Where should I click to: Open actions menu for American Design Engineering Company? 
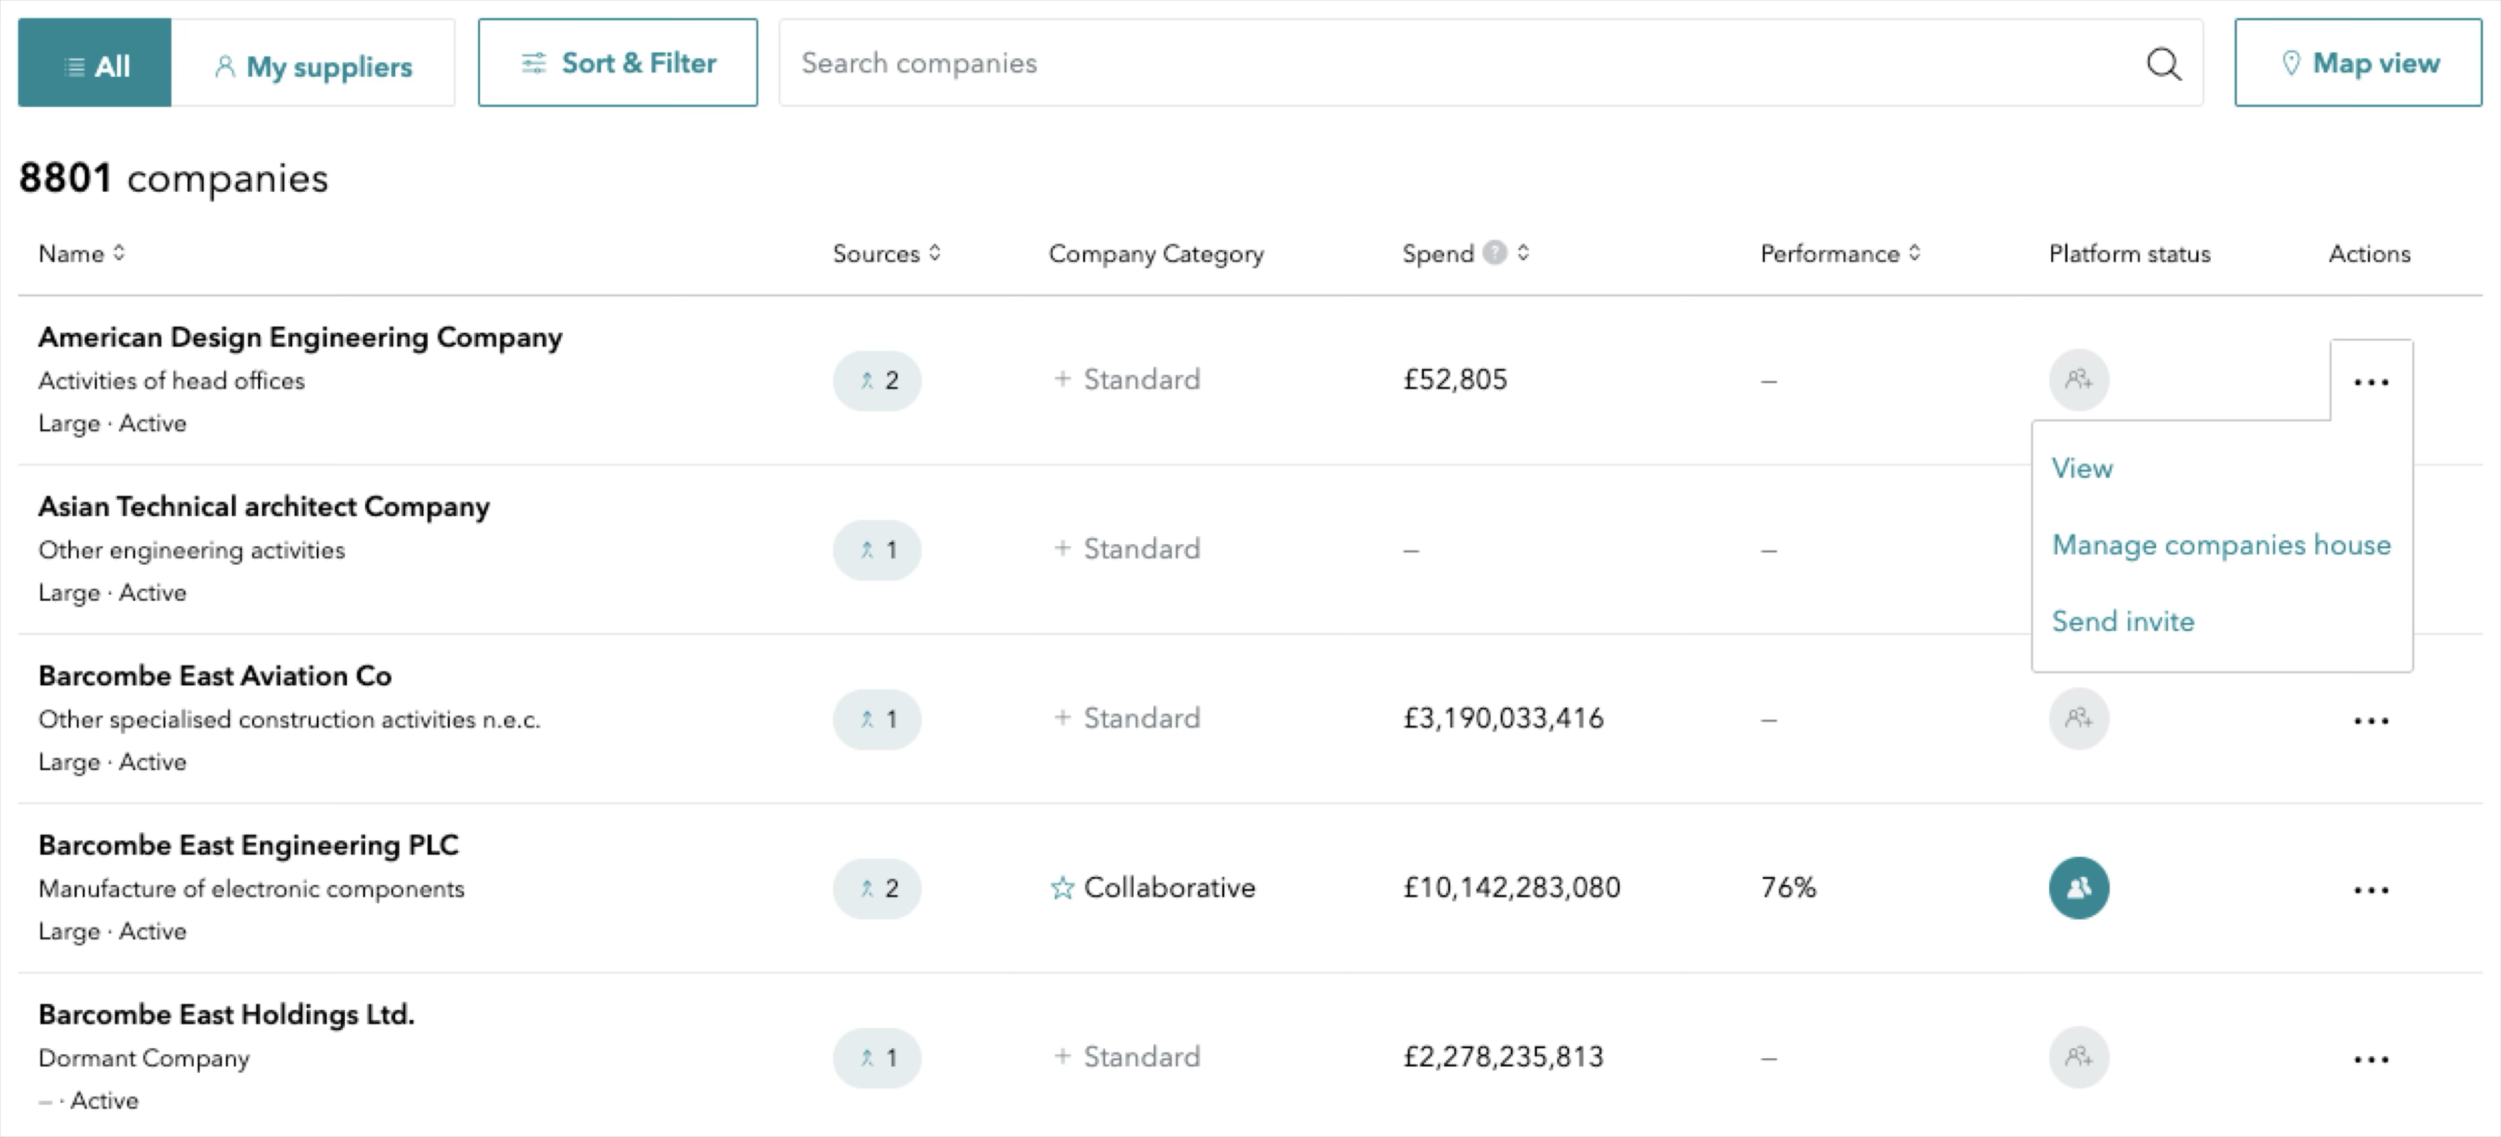pyautogui.click(x=2371, y=381)
